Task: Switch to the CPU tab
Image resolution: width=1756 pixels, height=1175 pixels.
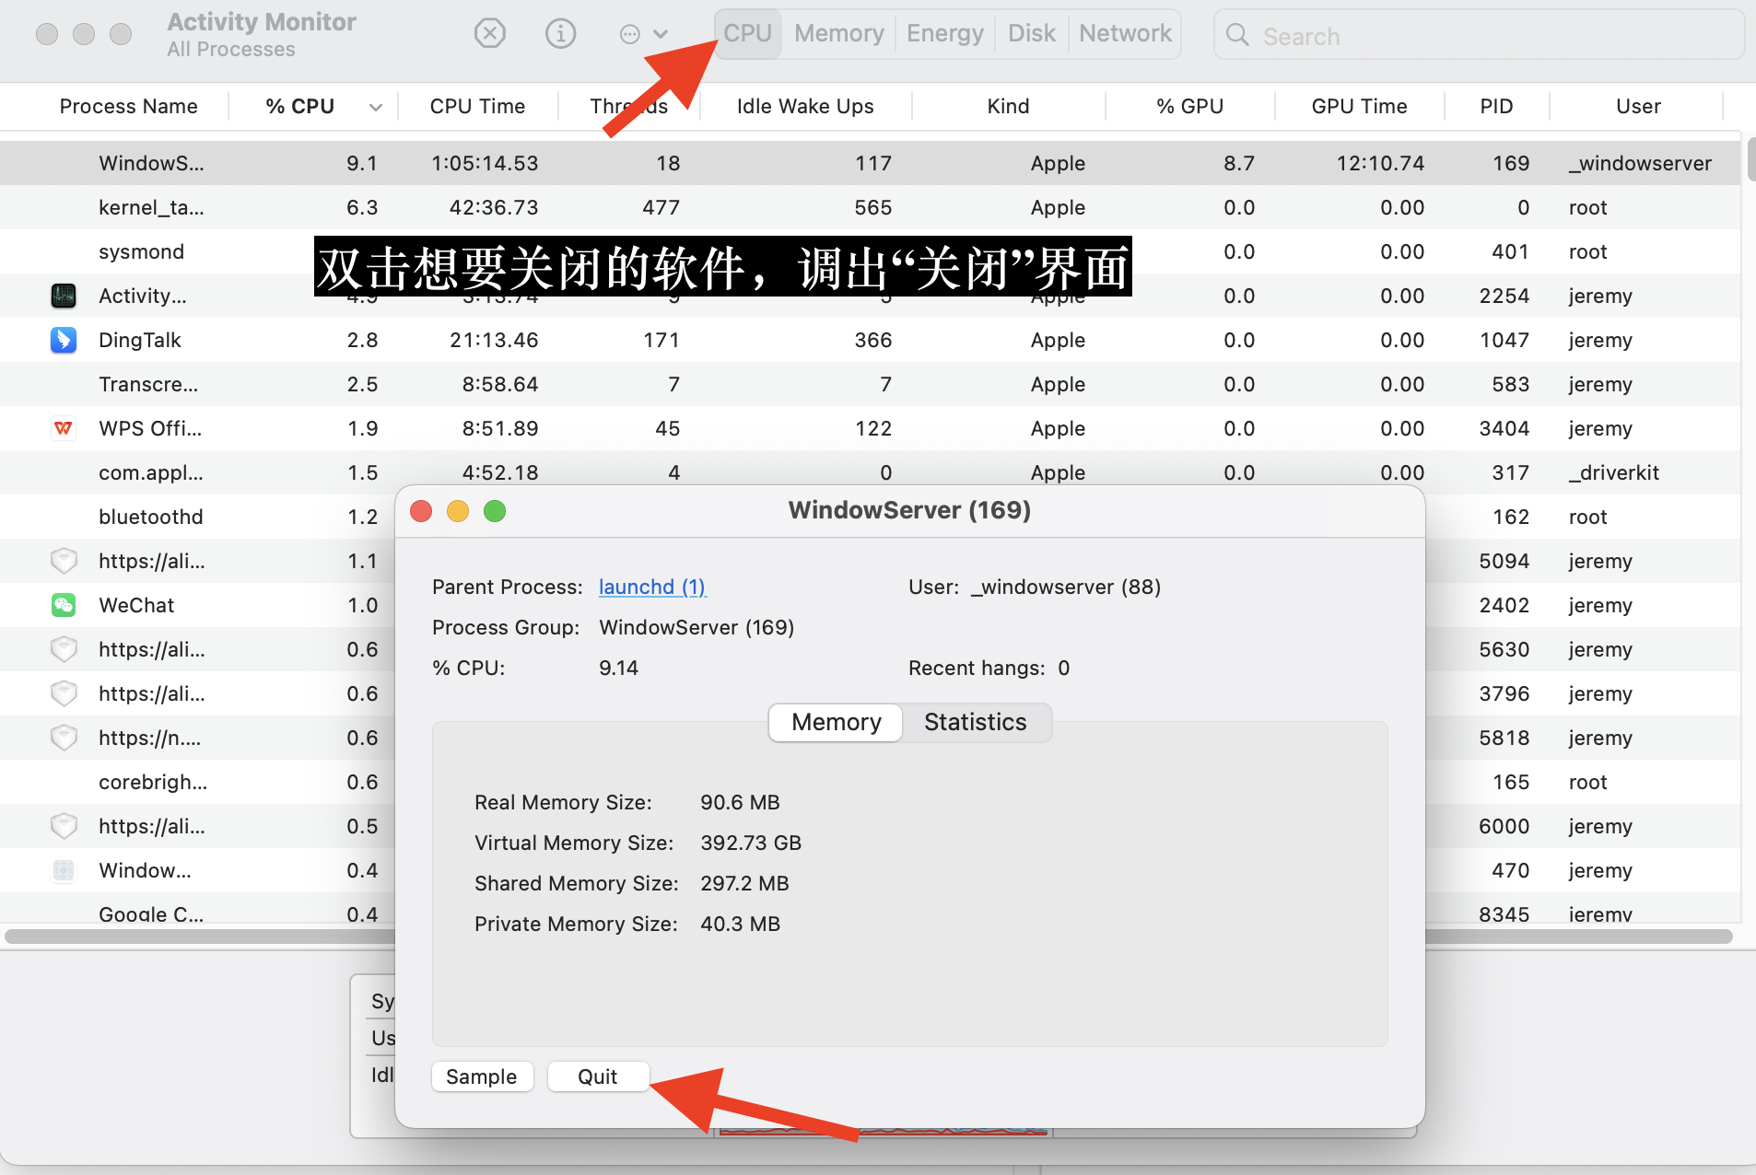Action: click(x=747, y=34)
